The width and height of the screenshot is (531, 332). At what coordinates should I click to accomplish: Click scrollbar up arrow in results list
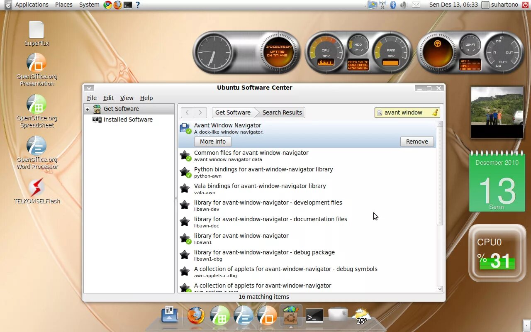(440, 124)
